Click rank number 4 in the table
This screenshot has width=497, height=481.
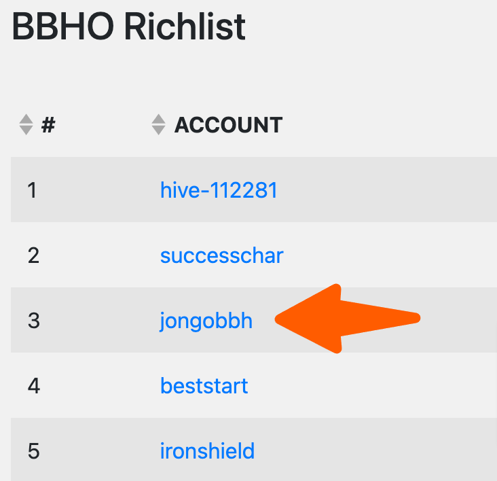(34, 386)
